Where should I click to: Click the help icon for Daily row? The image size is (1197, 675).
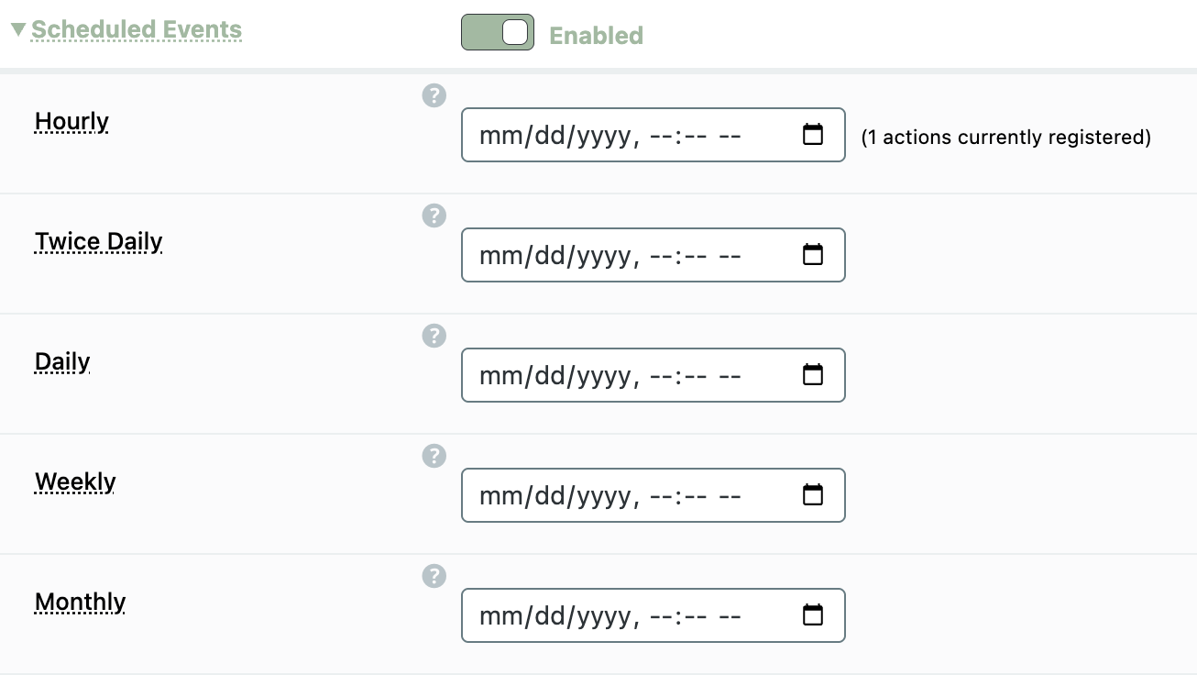434,336
